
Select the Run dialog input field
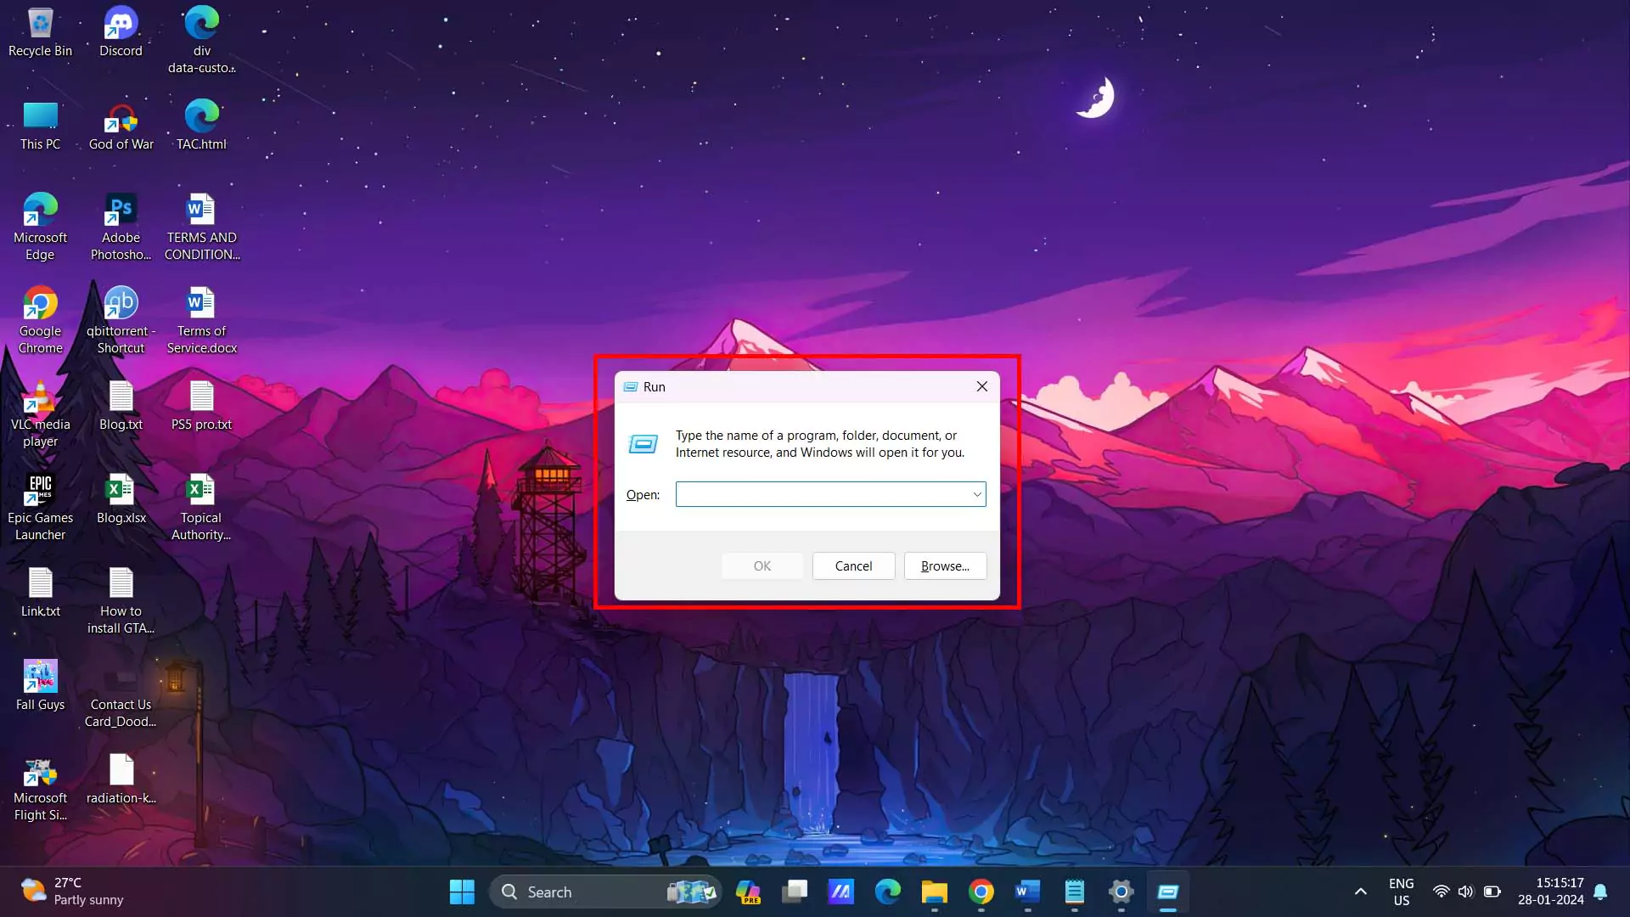pos(830,494)
